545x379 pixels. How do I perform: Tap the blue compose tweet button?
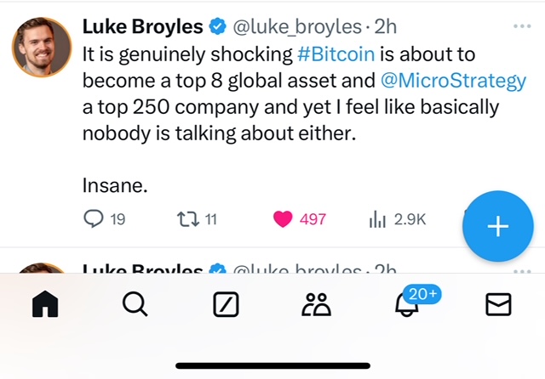tap(497, 226)
